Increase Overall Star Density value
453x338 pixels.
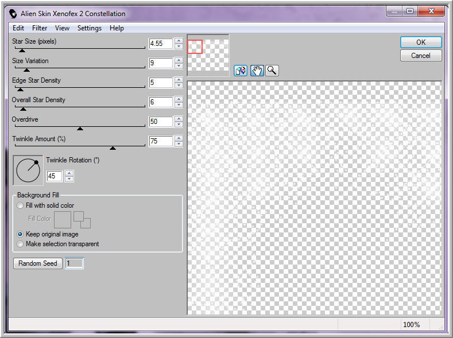point(179,99)
